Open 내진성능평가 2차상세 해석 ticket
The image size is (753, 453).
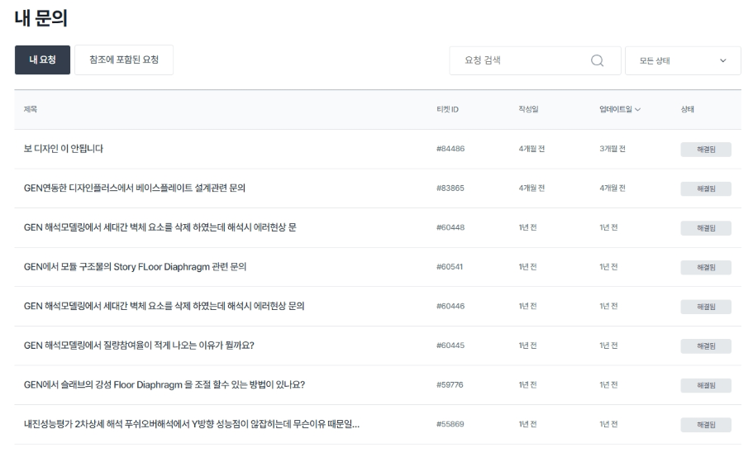point(192,425)
